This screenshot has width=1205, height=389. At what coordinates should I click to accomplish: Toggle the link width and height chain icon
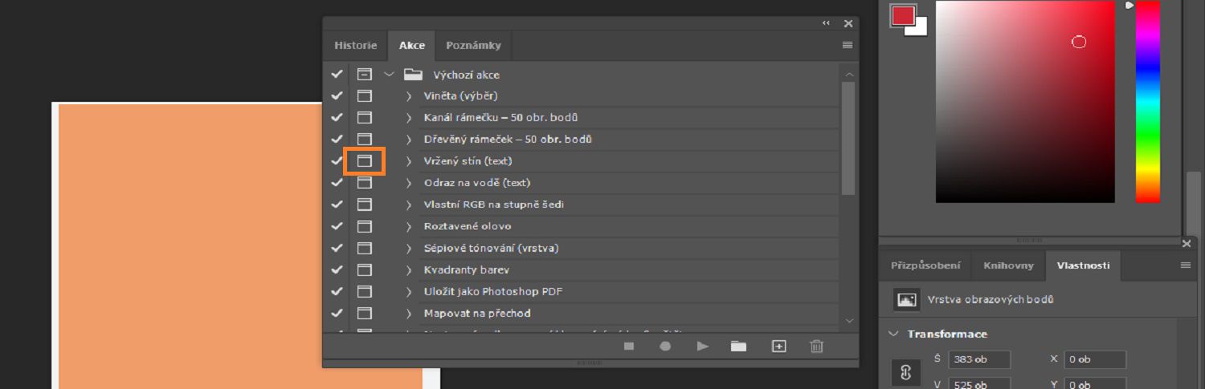point(905,373)
